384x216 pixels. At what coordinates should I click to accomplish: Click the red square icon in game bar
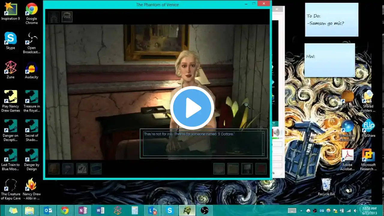click(x=261, y=169)
